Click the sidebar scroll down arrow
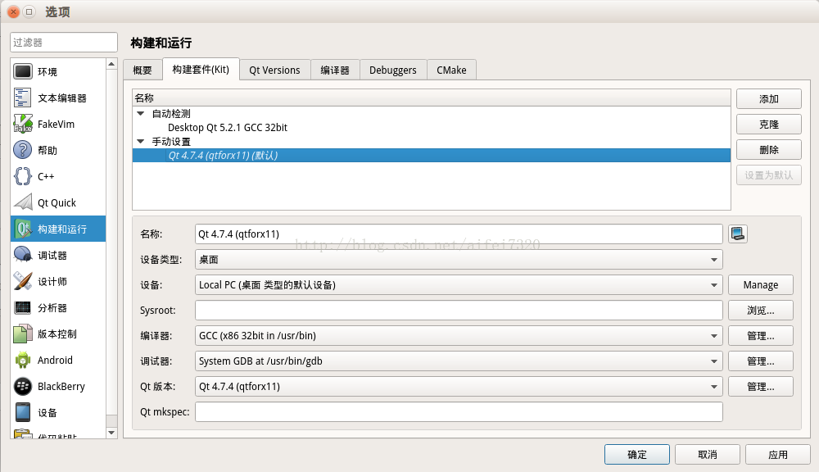 tap(111, 433)
